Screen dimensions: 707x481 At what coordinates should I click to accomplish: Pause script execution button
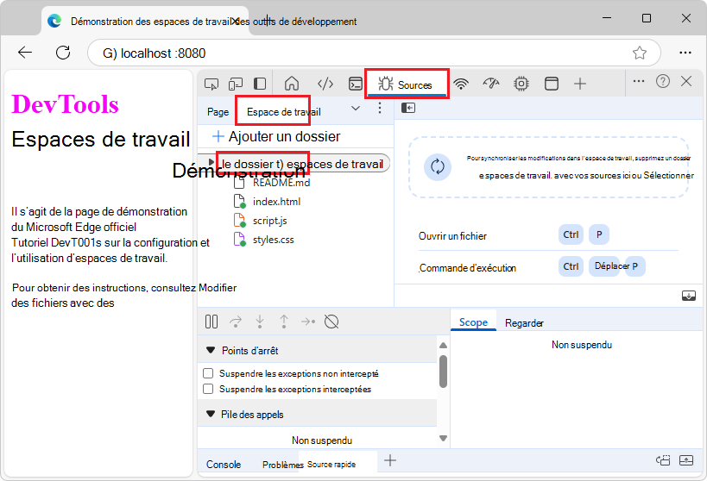pyautogui.click(x=211, y=322)
